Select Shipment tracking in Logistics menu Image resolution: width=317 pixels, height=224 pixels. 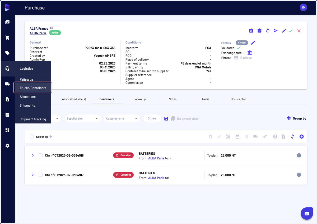click(33, 119)
